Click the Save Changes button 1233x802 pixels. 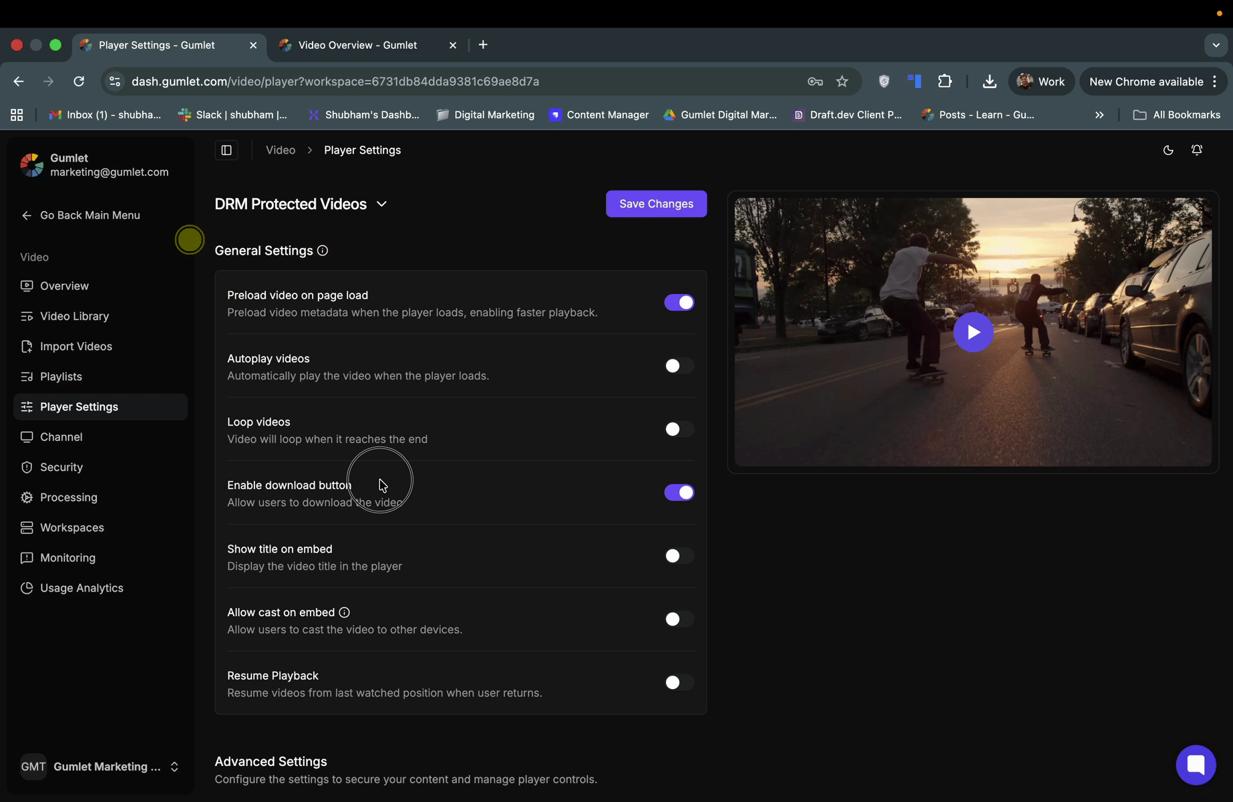655,204
